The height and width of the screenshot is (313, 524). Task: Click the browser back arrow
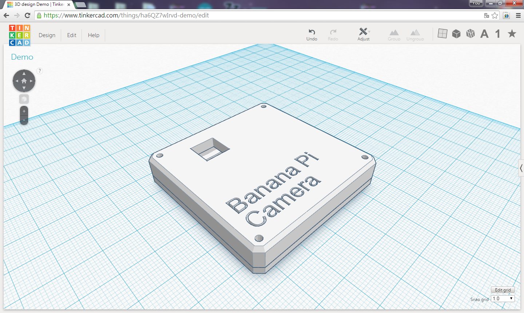[x=6, y=15]
